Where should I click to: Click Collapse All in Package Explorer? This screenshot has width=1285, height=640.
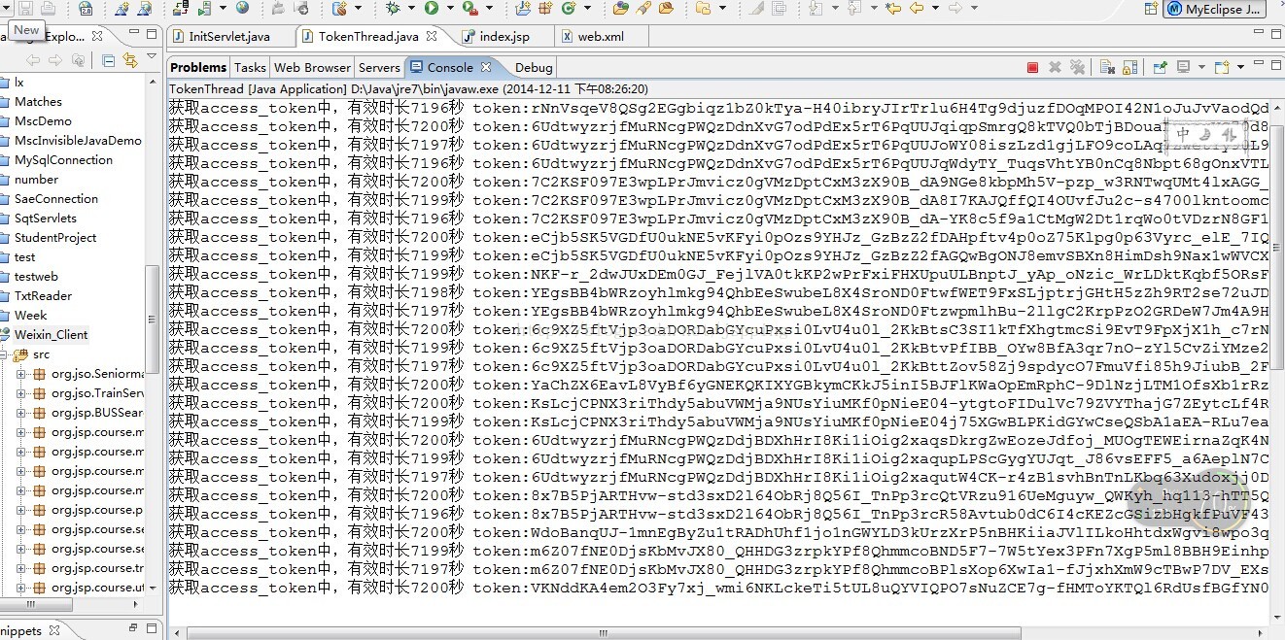point(108,60)
